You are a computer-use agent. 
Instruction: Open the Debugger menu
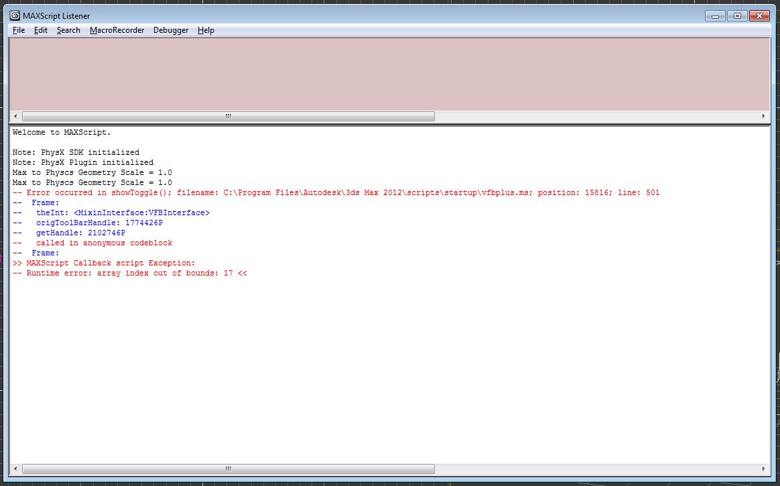[171, 30]
